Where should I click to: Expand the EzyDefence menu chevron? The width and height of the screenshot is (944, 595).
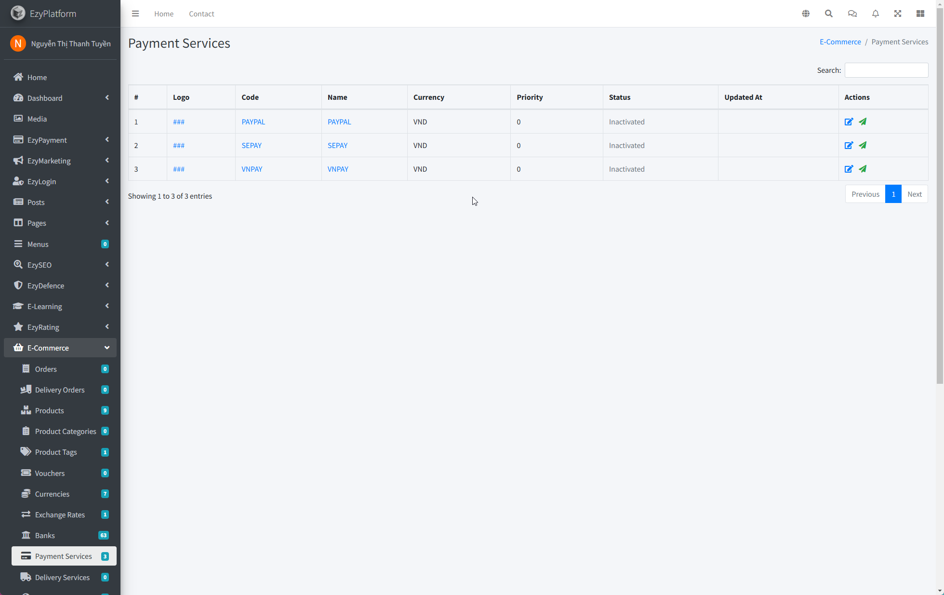click(x=106, y=285)
